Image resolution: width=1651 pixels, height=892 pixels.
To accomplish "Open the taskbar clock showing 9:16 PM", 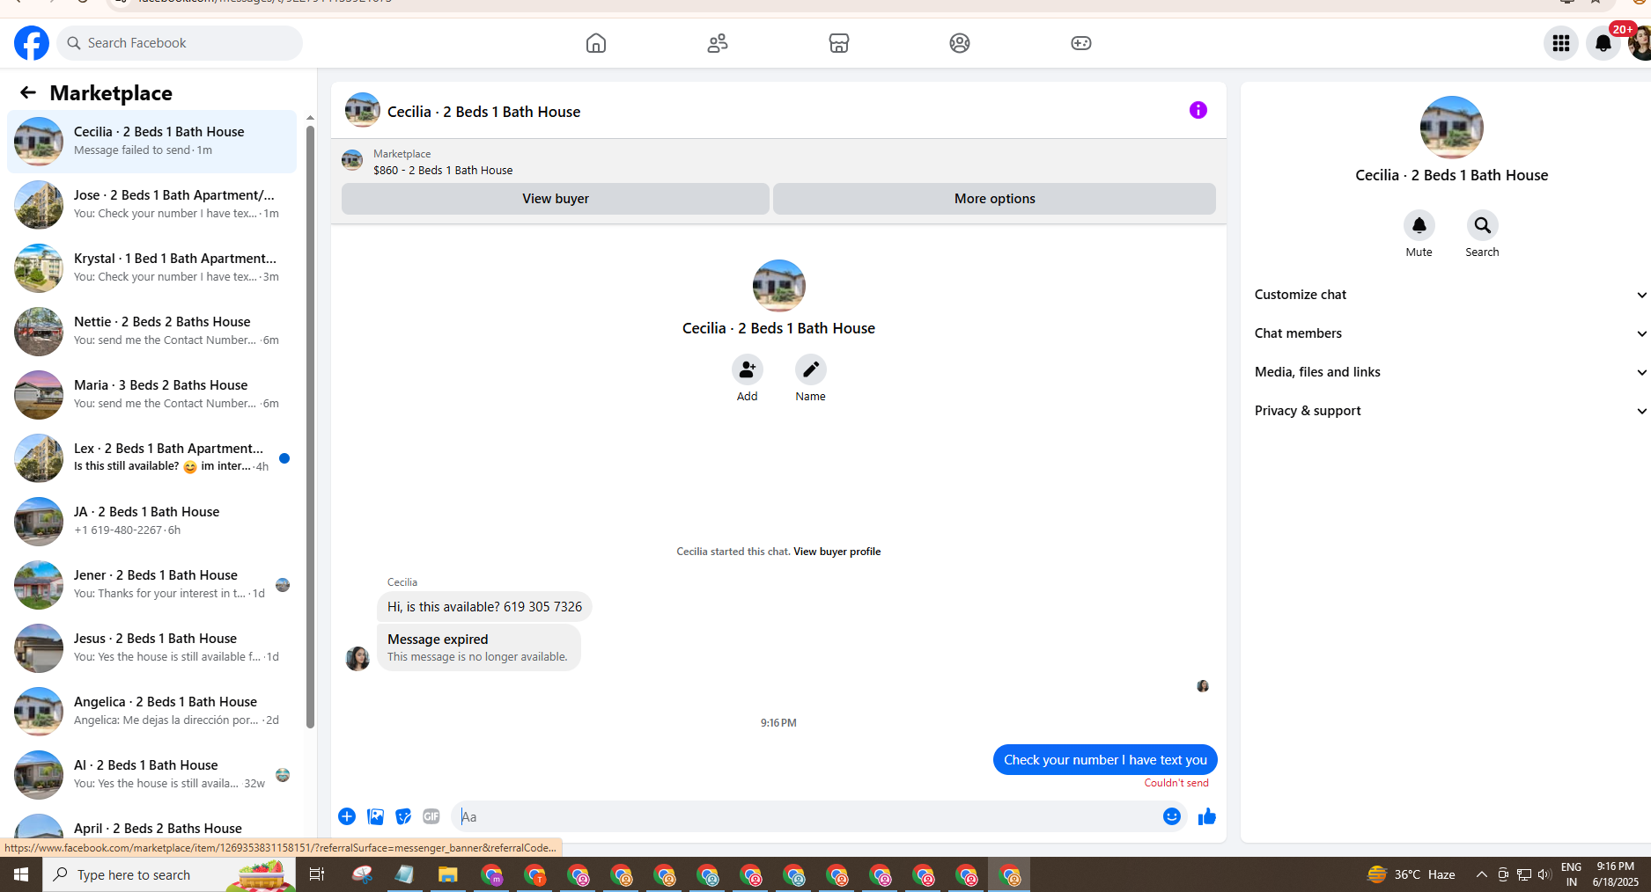I will pyautogui.click(x=1615, y=874).
